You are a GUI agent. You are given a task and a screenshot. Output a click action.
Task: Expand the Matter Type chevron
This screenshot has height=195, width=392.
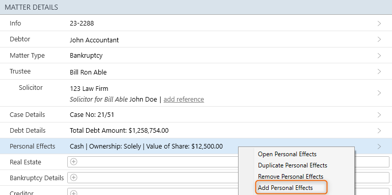click(379, 56)
